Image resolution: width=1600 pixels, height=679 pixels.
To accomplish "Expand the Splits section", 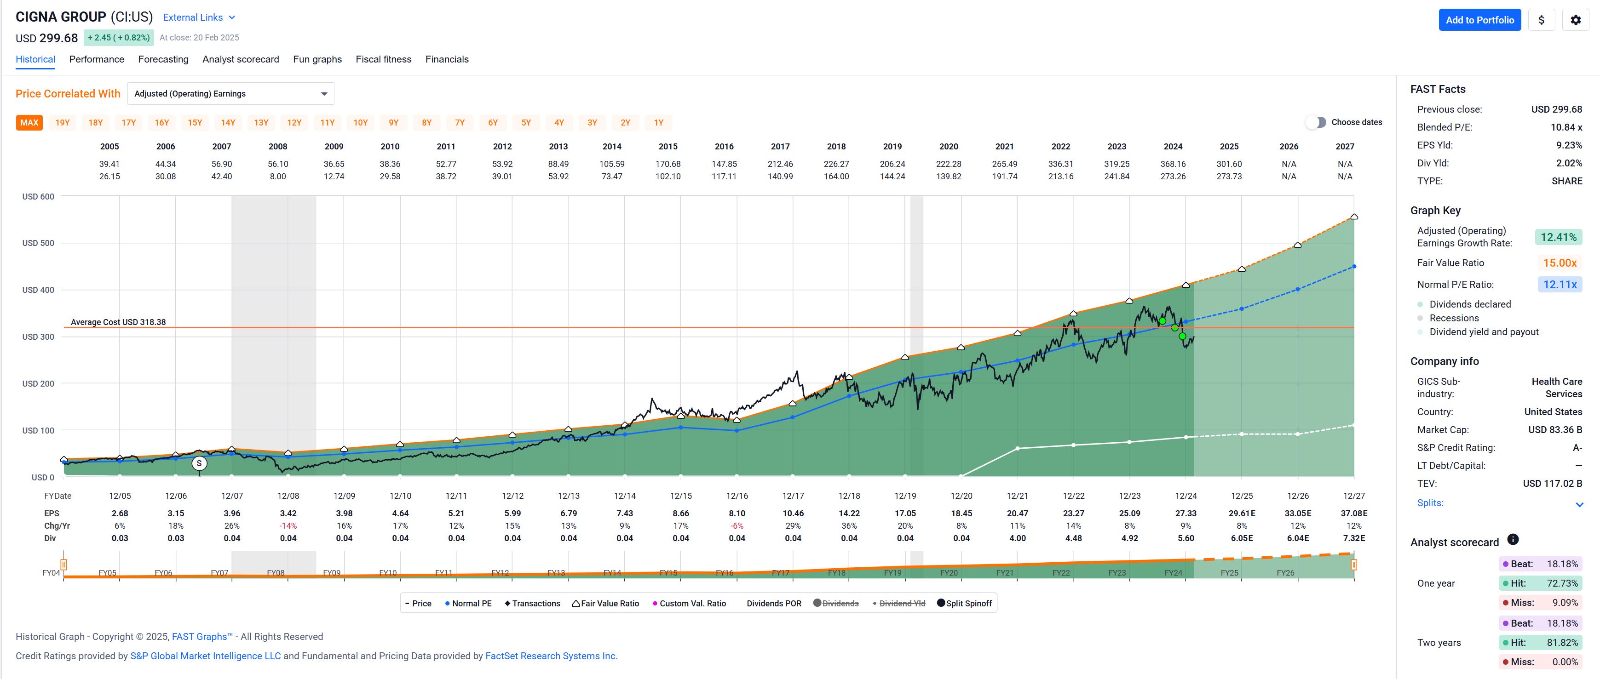I will (x=1499, y=503).
